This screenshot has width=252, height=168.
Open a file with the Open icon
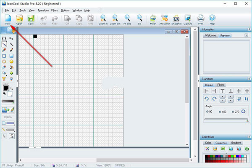(19, 19)
